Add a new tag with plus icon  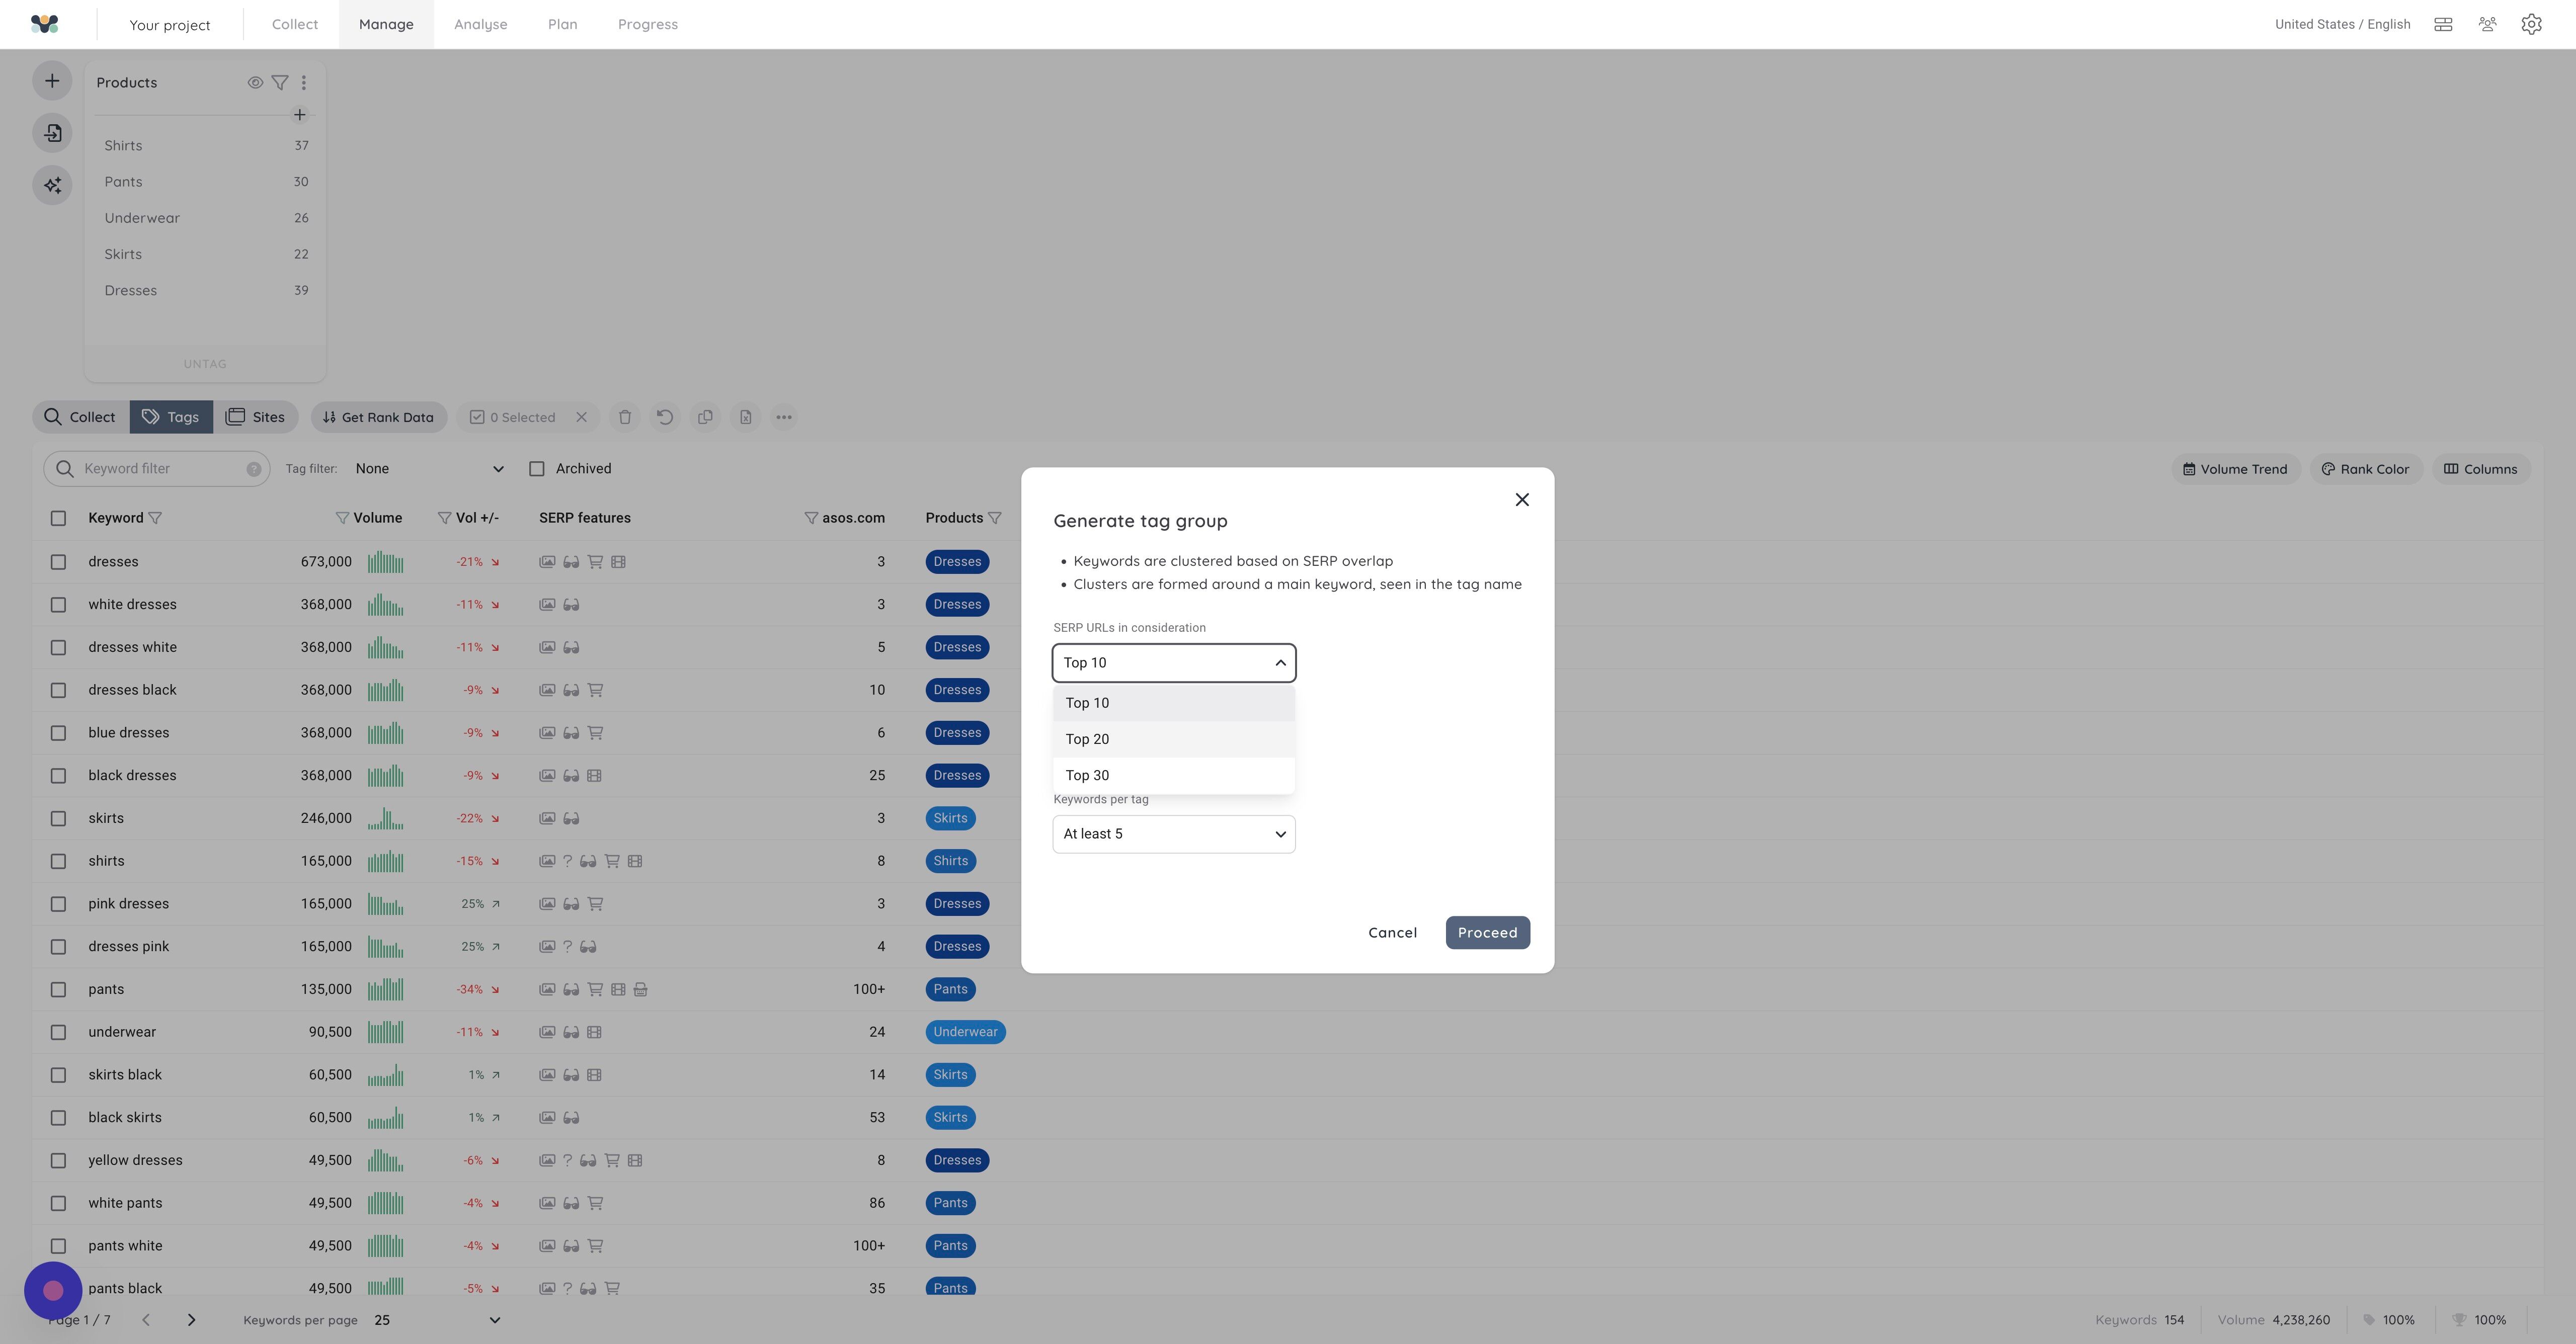(x=299, y=115)
